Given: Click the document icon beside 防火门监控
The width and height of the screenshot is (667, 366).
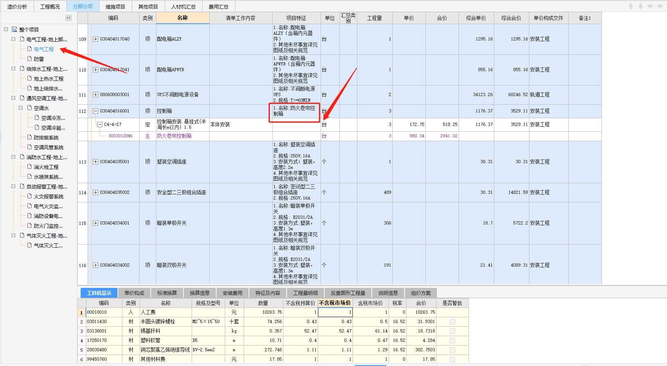Looking at the screenshot, I should click(x=29, y=226).
